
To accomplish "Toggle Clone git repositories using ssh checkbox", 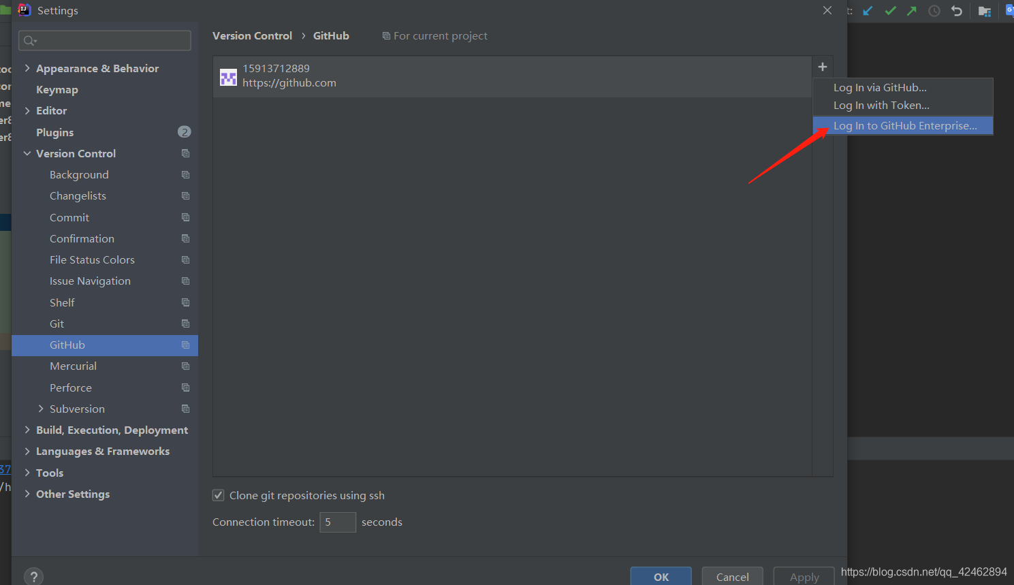I will [x=219, y=495].
